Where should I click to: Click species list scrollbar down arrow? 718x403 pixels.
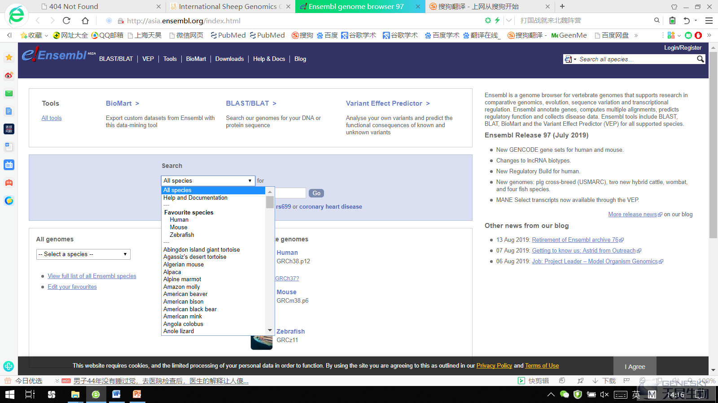pyautogui.click(x=270, y=330)
